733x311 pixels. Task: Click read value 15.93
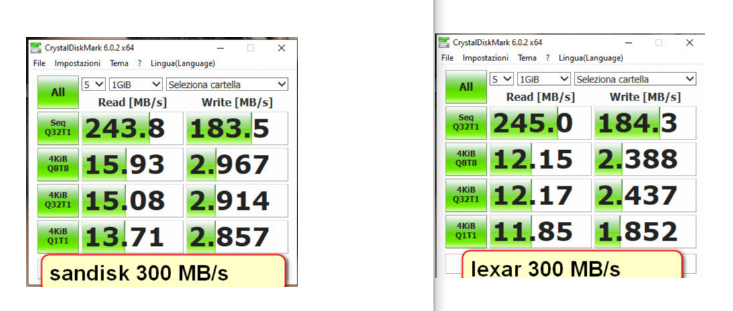coord(132,164)
